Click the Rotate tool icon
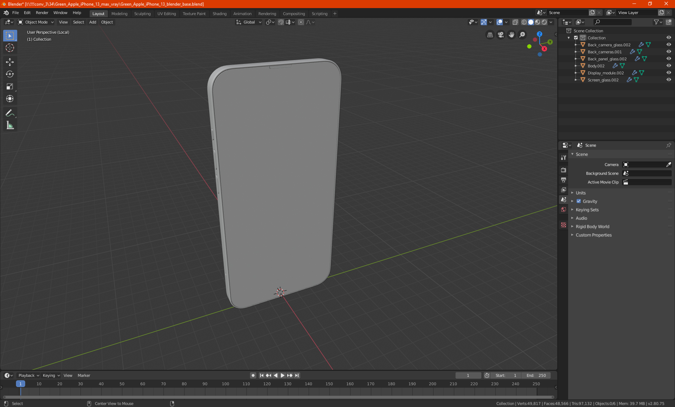 9,73
